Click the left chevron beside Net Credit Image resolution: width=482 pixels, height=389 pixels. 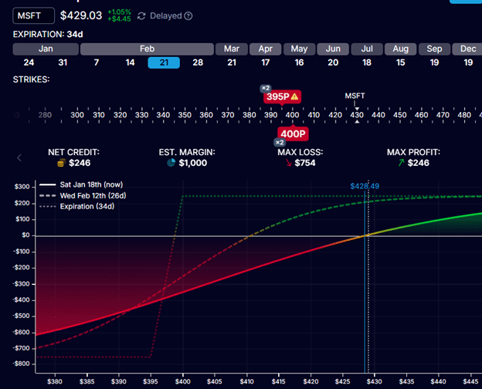19,157
